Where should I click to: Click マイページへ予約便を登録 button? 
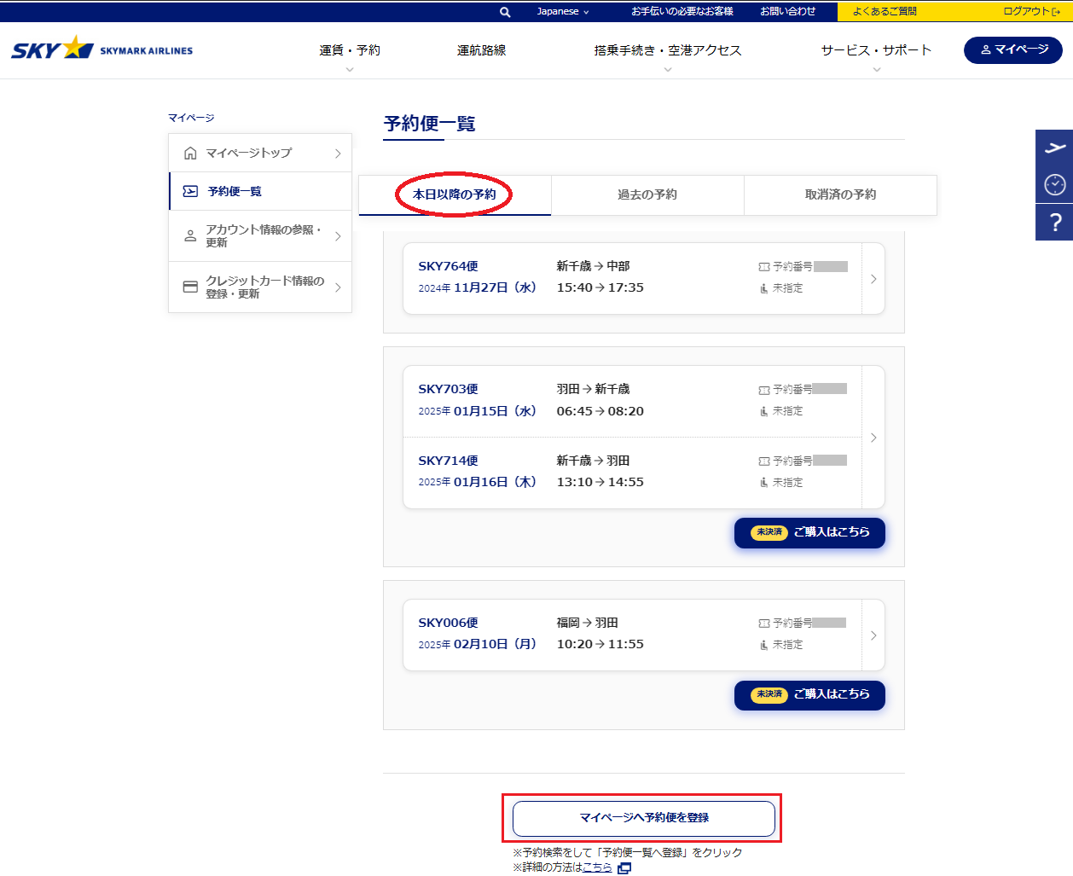(644, 818)
